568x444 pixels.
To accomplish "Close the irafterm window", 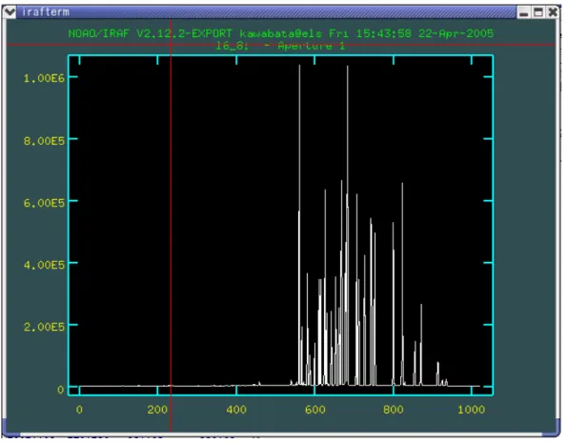I will 553,12.
